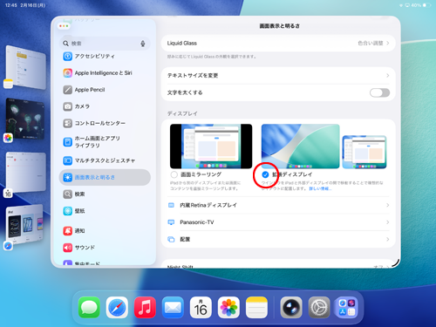Select the コントロールセンター icon
The height and width of the screenshot is (327, 436).
[67, 123]
